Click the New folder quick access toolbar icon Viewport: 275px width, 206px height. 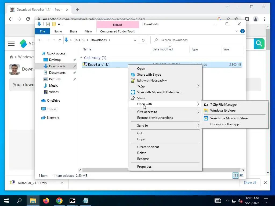(54, 24)
